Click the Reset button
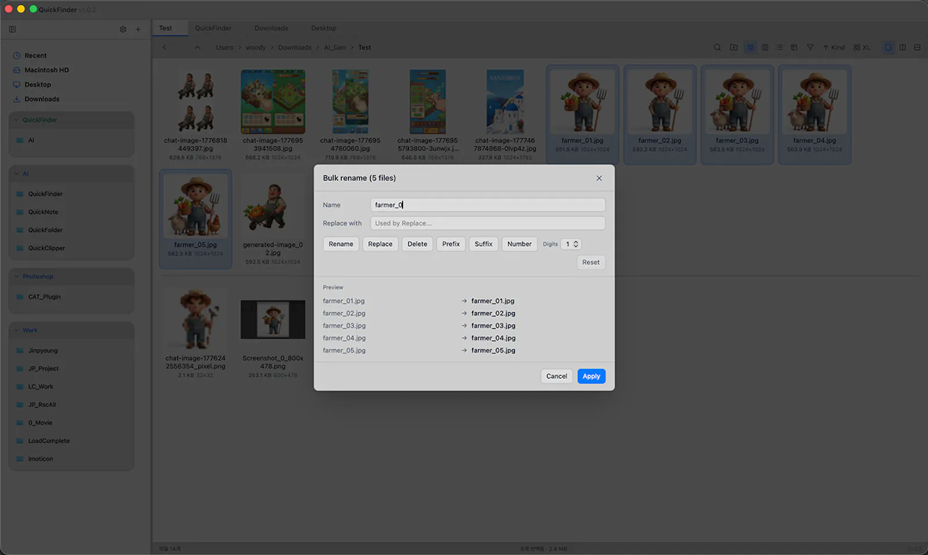 tap(591, 262)
